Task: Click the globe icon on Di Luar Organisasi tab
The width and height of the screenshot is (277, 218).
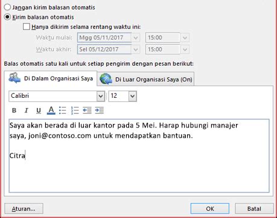Action: [x=106, y=79]
